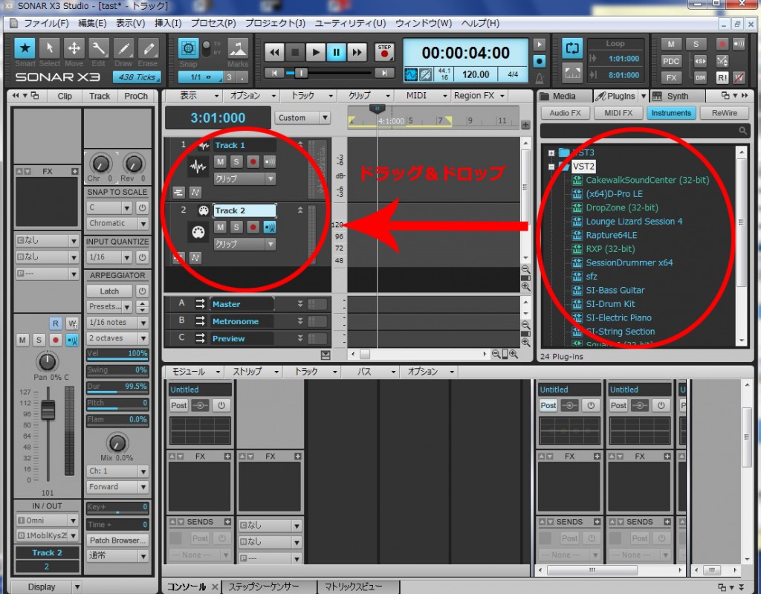This screenshot has height=594, width=761.
Task: Arm Track 2 for recording
Action: (253, 227)
